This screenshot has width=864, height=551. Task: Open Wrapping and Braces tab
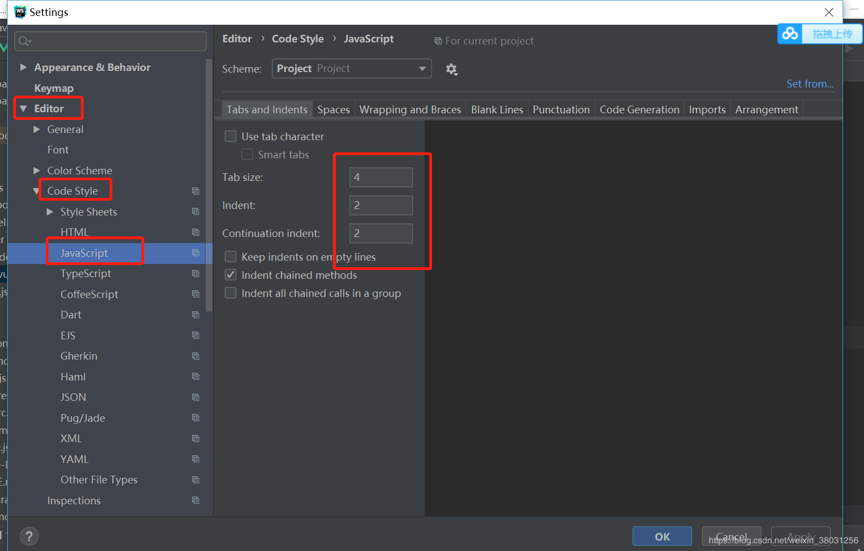pos(410,109)
